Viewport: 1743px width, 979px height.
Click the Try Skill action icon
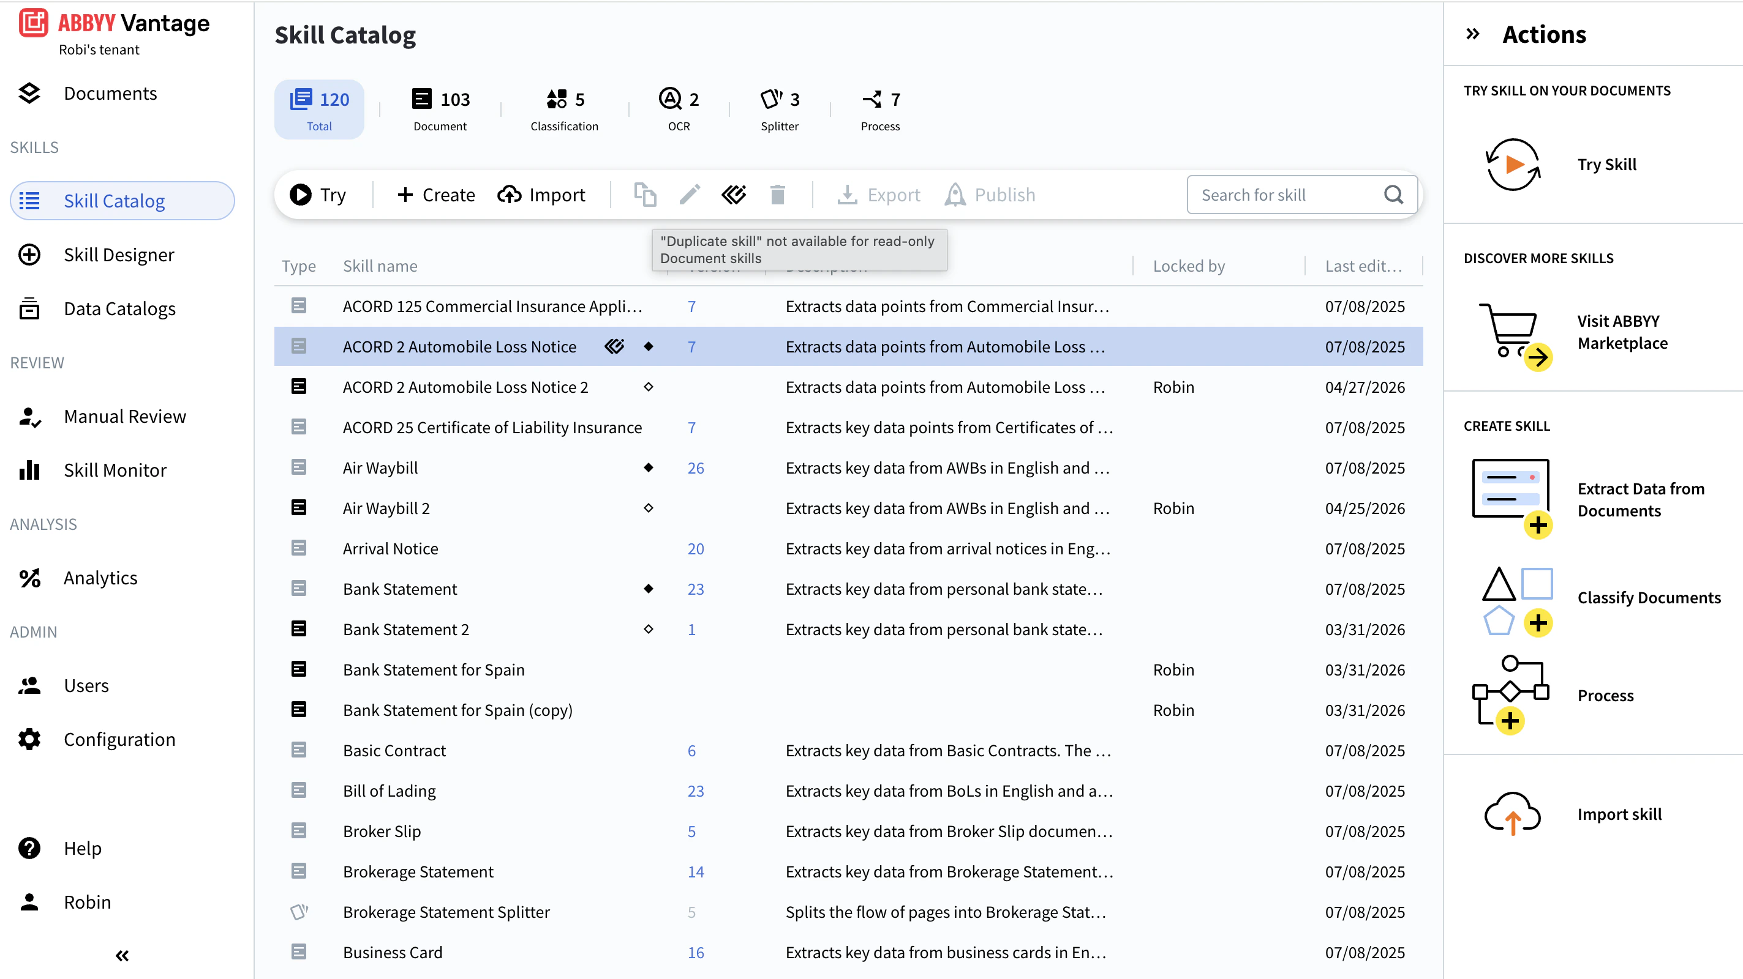tap(1512, 165)
